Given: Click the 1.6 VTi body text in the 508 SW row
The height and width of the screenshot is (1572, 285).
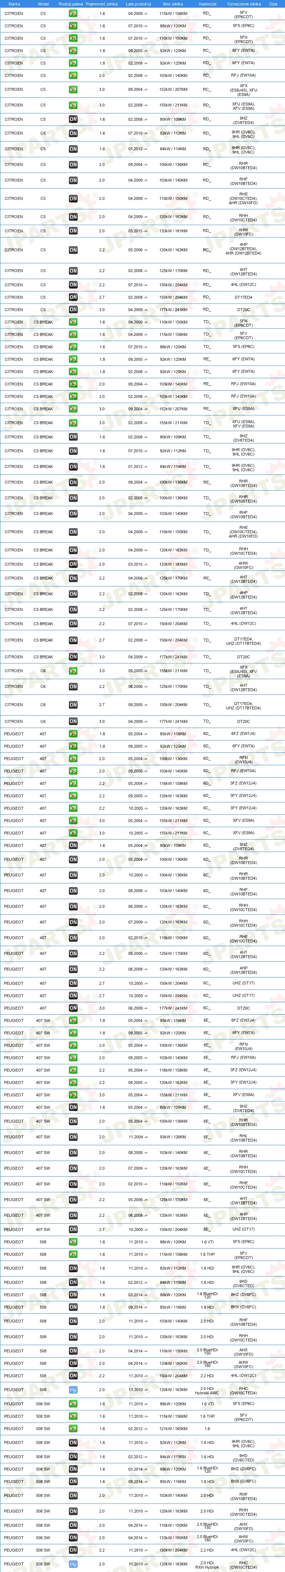Looking at the screenshot, I should pyautogui.click(x=207, y=1403).
